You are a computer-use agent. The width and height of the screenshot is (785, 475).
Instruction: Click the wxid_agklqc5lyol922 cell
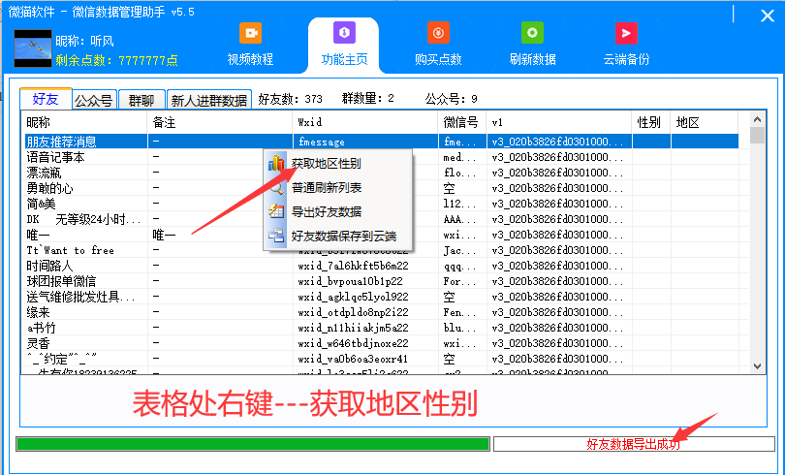click(365, 297)
